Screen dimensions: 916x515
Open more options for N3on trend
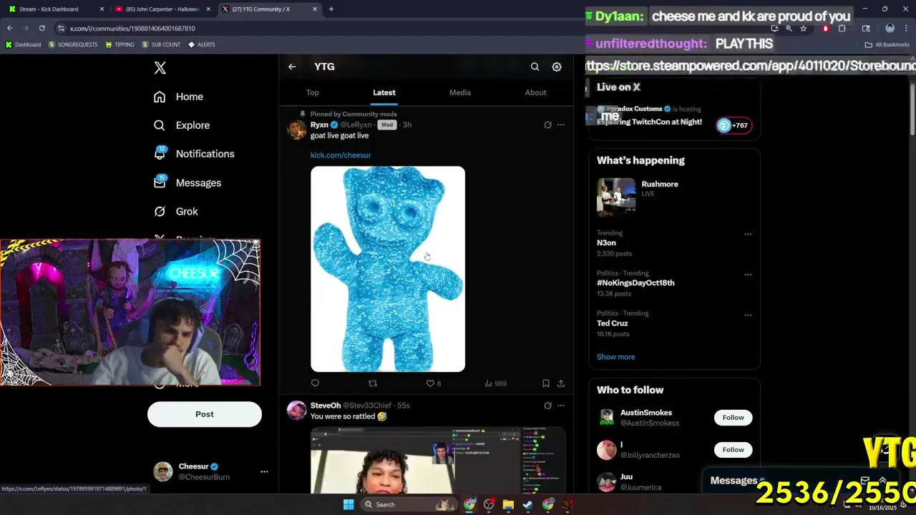[x=748, y=234]
